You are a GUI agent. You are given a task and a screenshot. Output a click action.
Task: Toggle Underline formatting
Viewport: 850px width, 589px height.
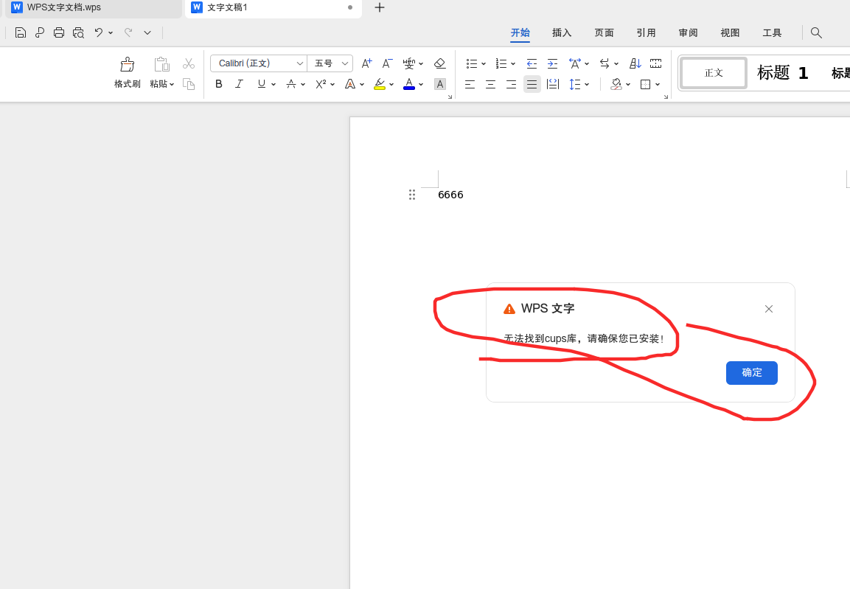(x=262, y=84)
